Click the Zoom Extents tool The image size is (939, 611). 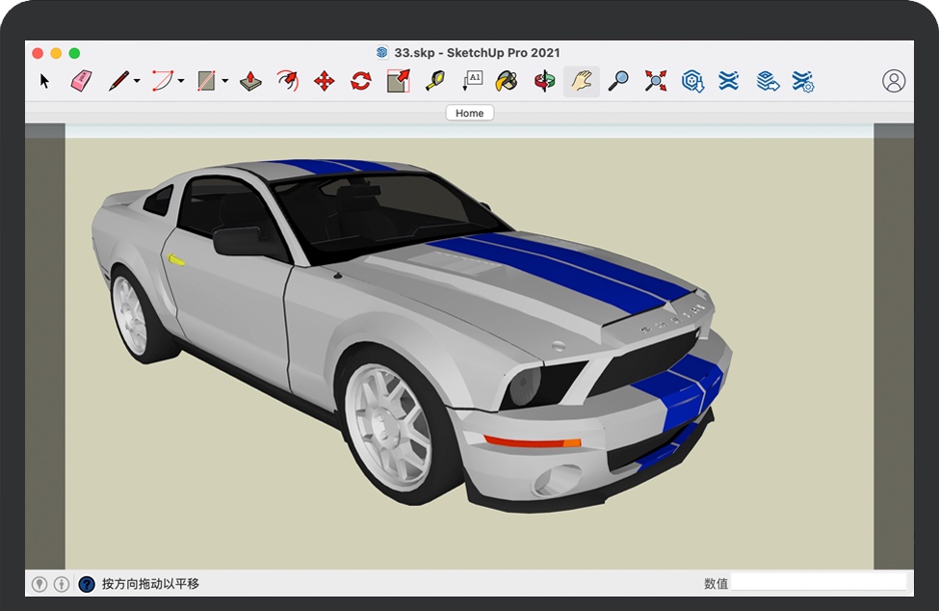point(655,82)
